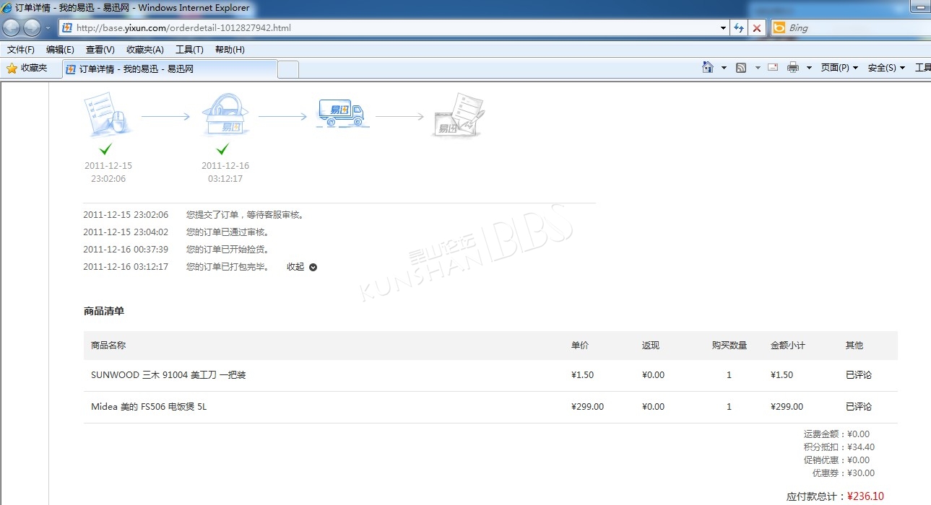Open SUNWOOD 三木 91004 美工刀 product link
This screenshot has height=505, width=931.
click(x=168, y=375)
